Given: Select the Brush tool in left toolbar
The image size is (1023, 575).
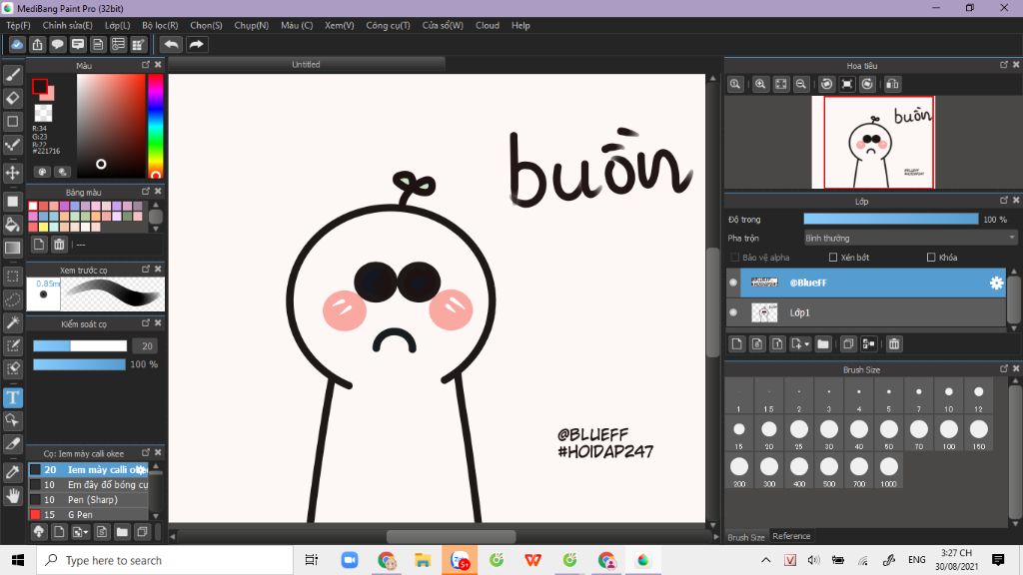Looking at the screenshot, I should [12, 75].
